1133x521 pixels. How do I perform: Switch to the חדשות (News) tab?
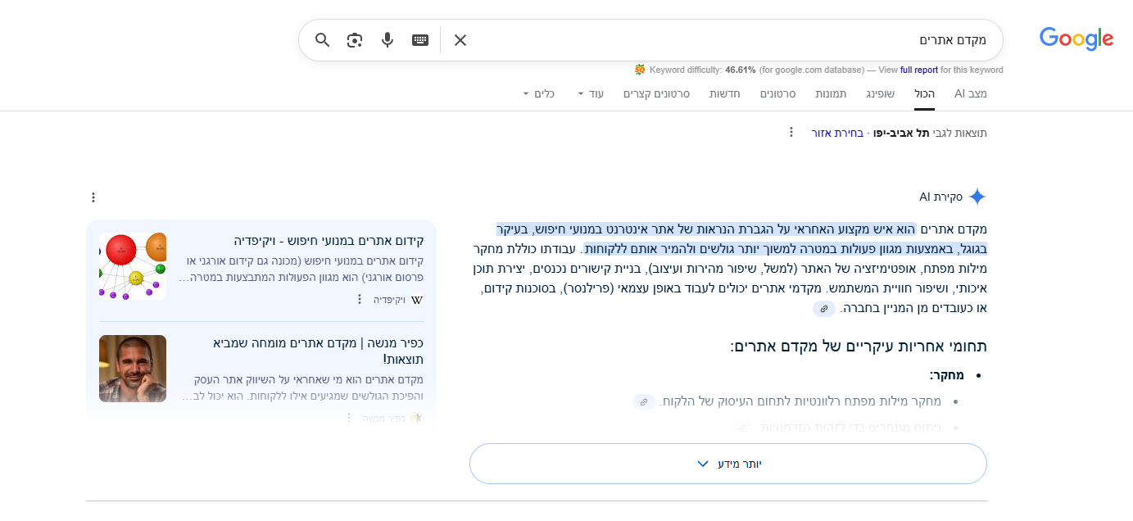(x=724, y=94)
